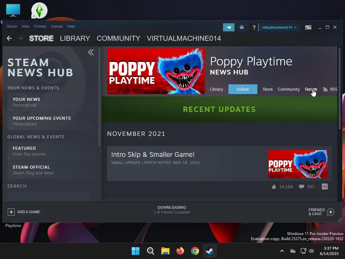Open the volume speaker tray icon
The image size is (345, 259).
(311, 251)
